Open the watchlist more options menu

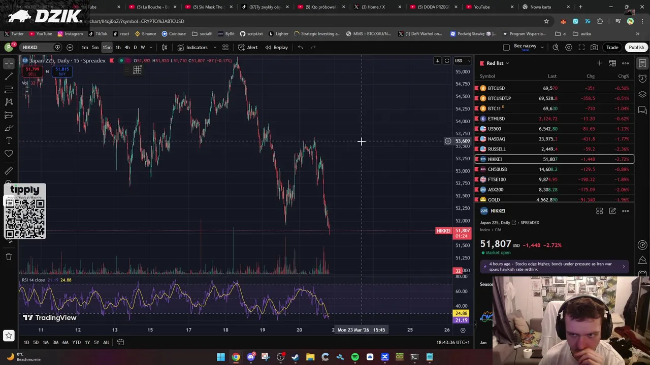[x=626, y=63]
